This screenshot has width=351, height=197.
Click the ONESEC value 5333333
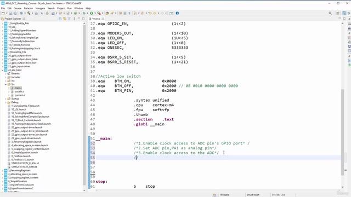(x=180, y=48)
